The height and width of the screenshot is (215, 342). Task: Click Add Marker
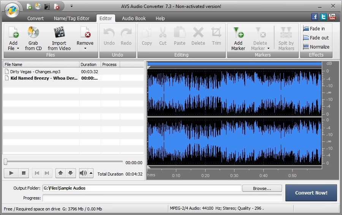point(238,39)
